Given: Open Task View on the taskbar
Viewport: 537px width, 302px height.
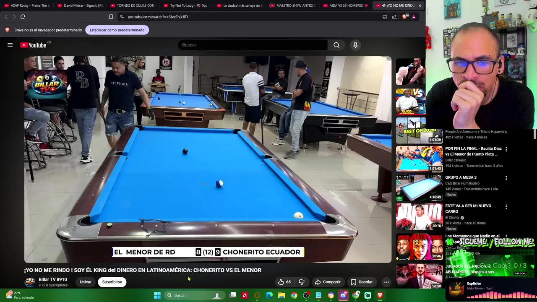Looking at the screenshot, I should 233,295.
